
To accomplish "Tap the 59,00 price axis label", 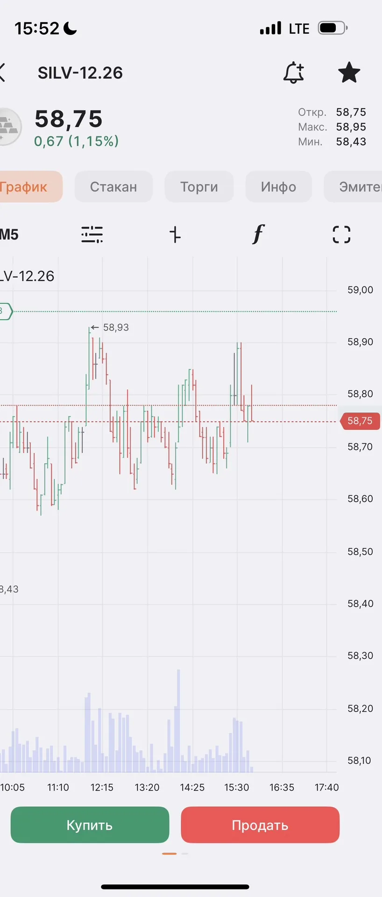I will (361, 290).
